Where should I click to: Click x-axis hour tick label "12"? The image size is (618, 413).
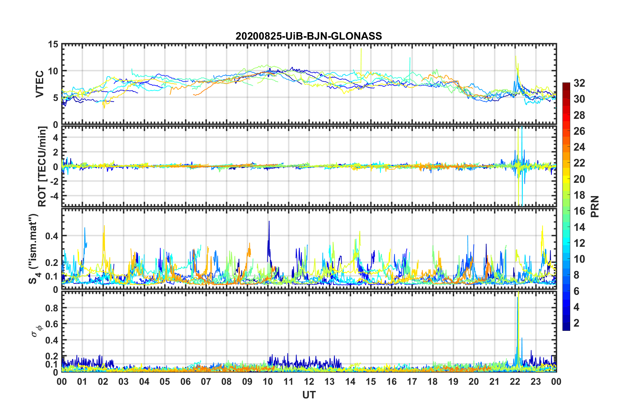click(309, 382)
